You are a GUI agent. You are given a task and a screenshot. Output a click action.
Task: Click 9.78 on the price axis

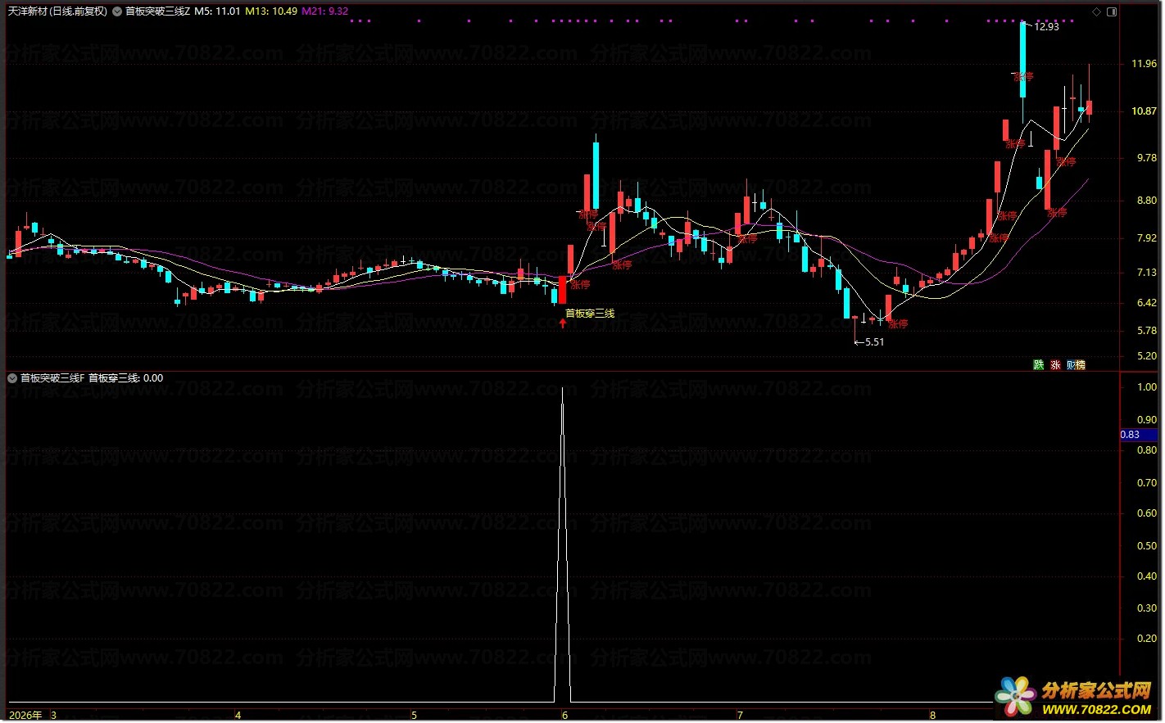coord(1146,158)
